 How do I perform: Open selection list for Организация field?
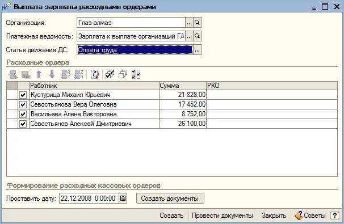point(190,23)
